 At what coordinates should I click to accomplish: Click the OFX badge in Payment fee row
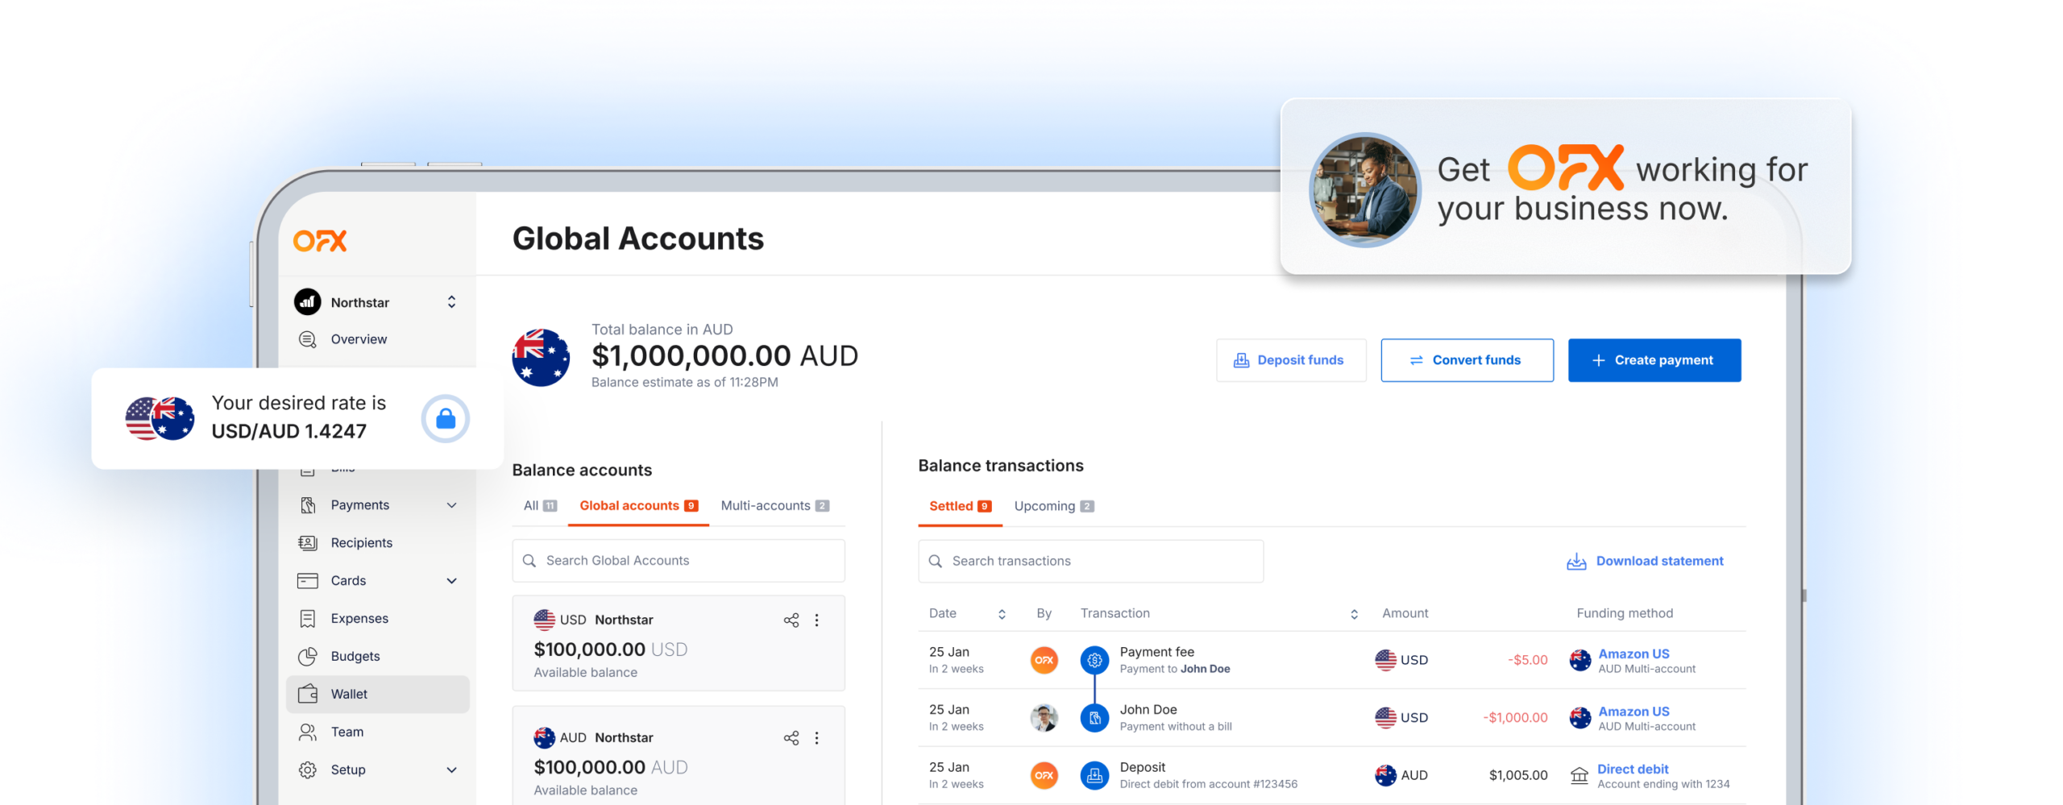1044,661
